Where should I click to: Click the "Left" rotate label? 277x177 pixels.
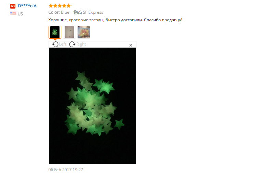point(63,44)
